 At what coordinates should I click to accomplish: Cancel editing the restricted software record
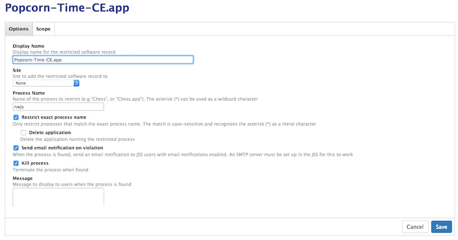tap(415, 227)
